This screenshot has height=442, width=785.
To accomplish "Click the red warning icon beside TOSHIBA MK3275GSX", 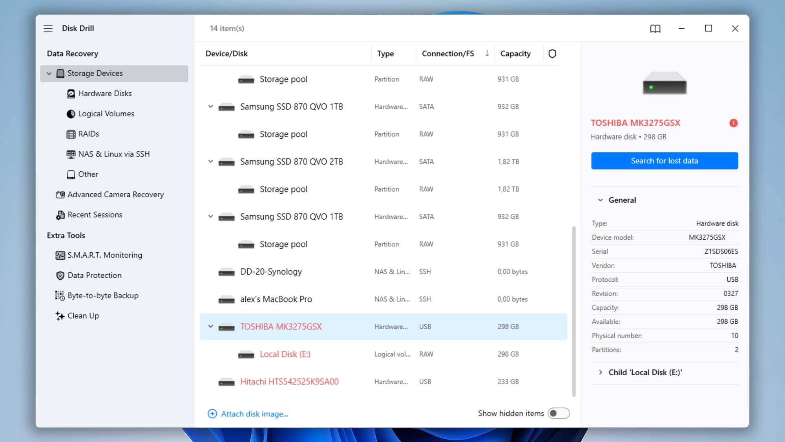I will (x=733, y=123).
